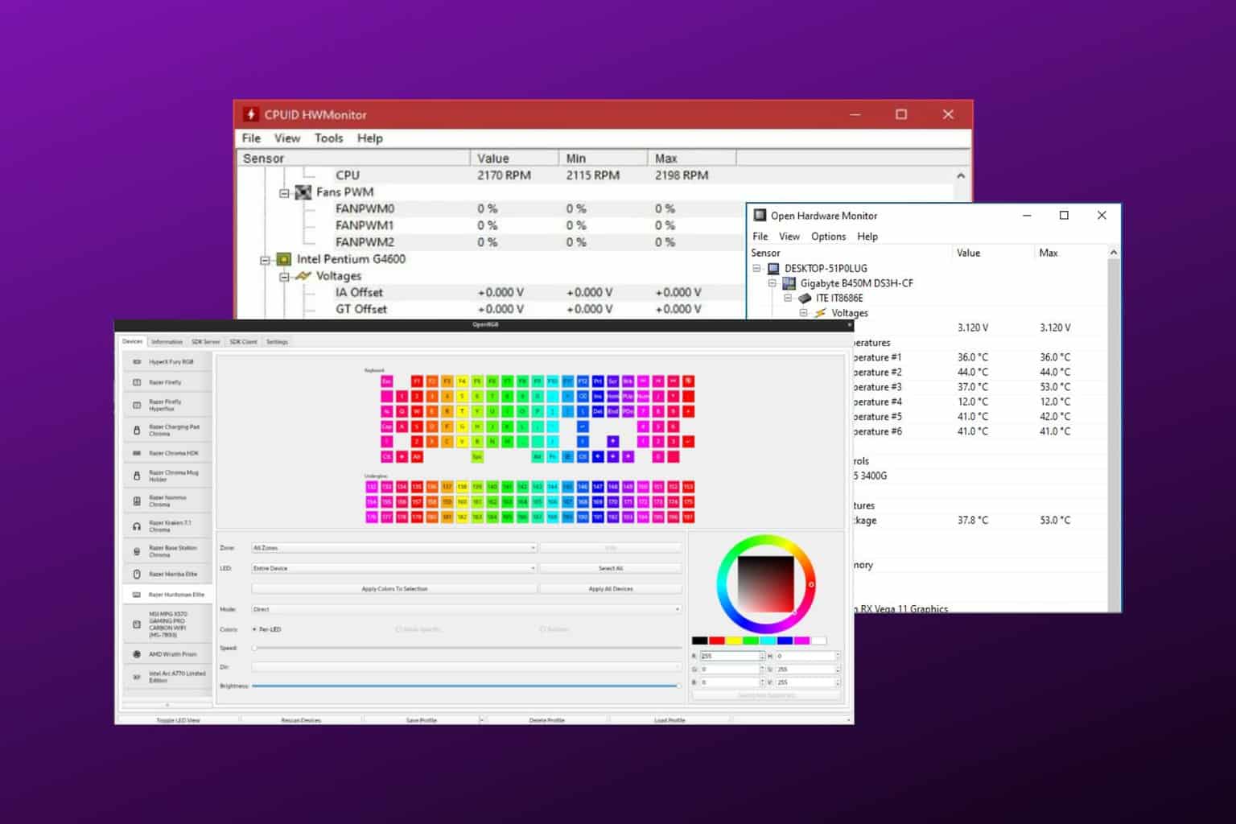Collapse the DESKTOP-51P0LUG tree node
Image resolution: width=1236 pixels, height=824 pixels.
[x=756, y=269]
